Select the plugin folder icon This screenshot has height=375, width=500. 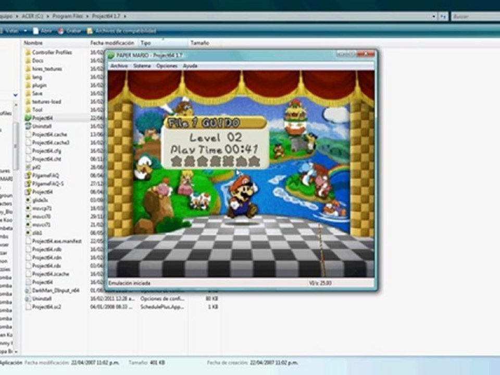click(28, 85)
